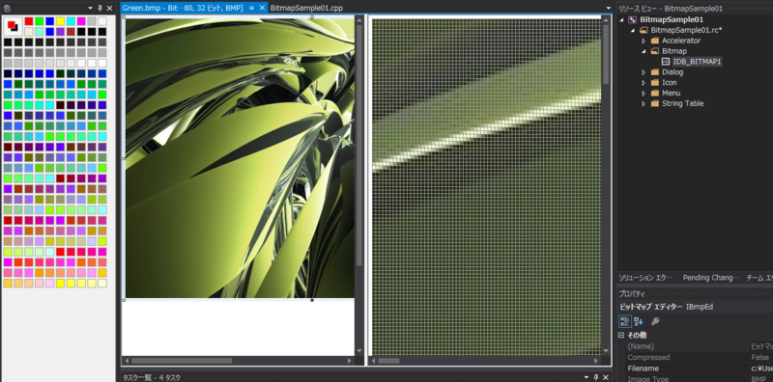Image resolution: width=773 pixels, height=382 pixels.
Task: Select the Compressed property row
Action: click(695, 357)
